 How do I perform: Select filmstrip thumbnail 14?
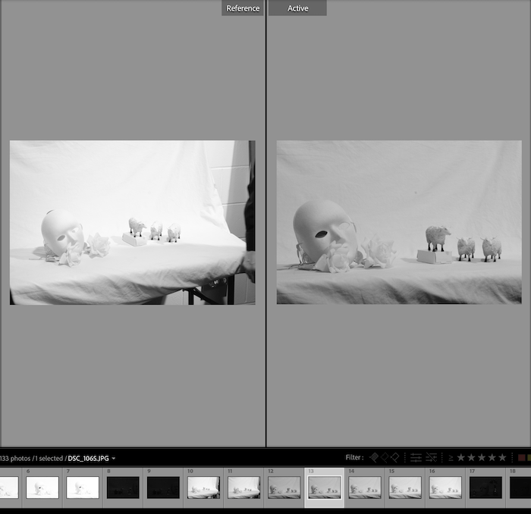[365, 487]
